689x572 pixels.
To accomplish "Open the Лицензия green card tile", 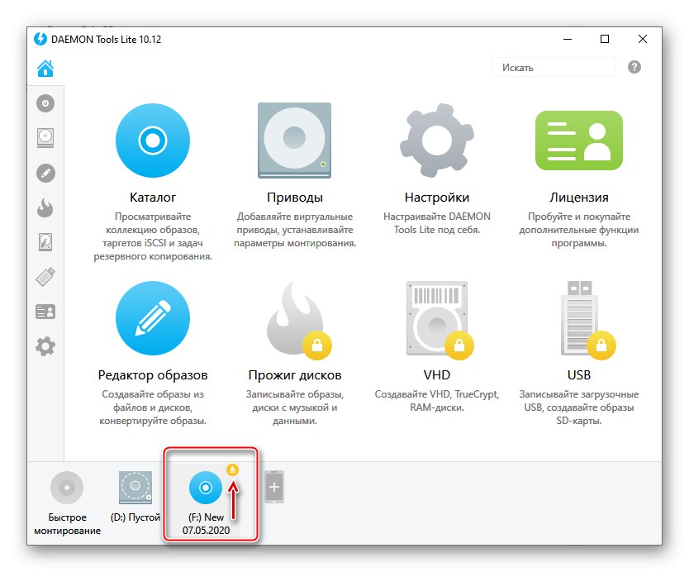I will pyautogui.click(x=578, y=141).
